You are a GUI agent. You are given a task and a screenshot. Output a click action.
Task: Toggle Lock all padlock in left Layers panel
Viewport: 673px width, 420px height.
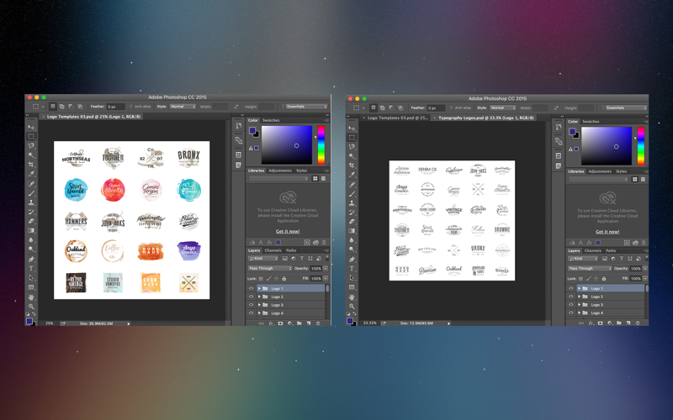[284, 279]
